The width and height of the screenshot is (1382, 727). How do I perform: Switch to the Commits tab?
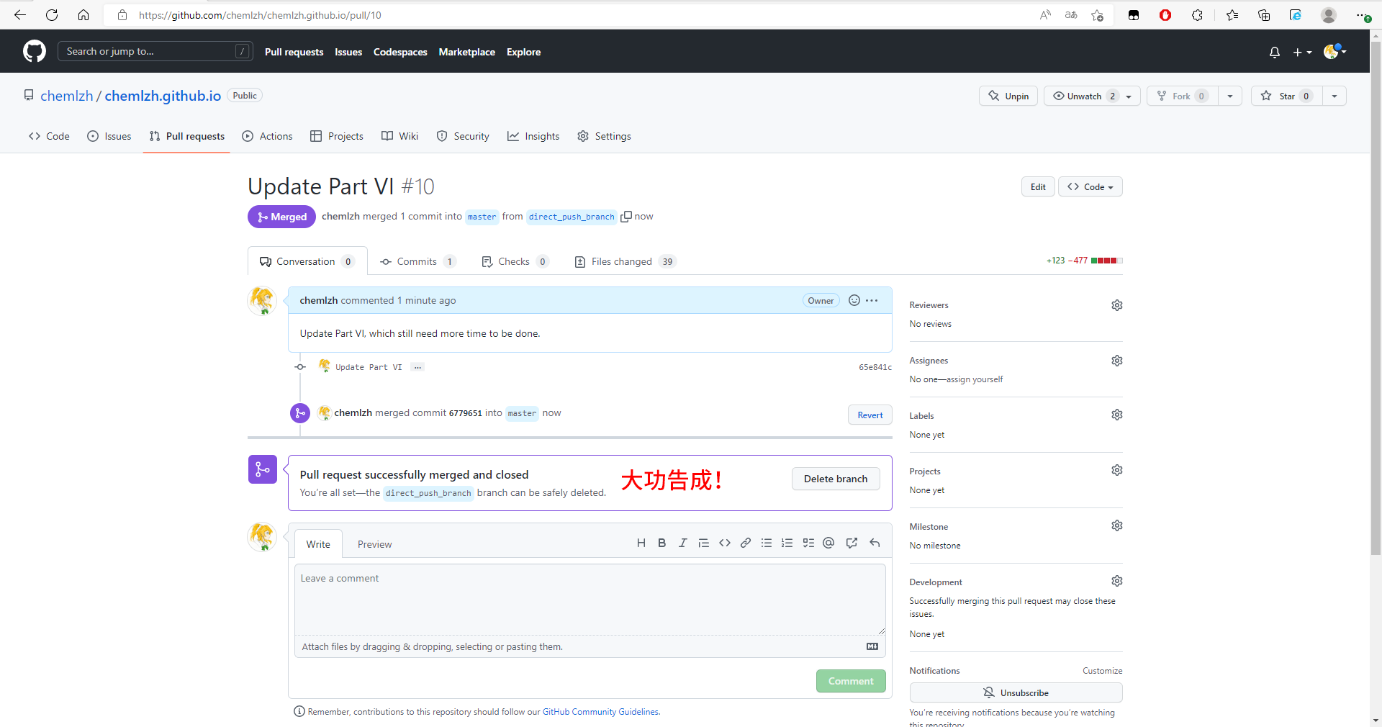click(x=418, y=261)
